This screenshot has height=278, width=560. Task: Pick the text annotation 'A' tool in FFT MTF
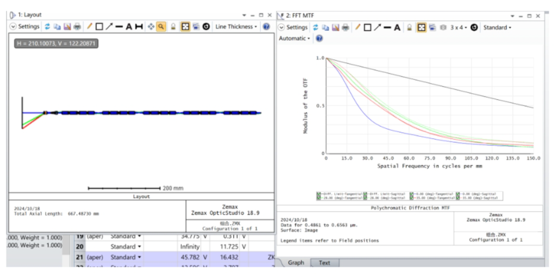[x=397, y=27]
